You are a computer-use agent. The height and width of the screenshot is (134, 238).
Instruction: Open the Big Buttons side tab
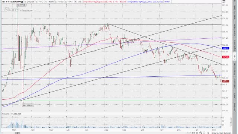pos(235,46)
